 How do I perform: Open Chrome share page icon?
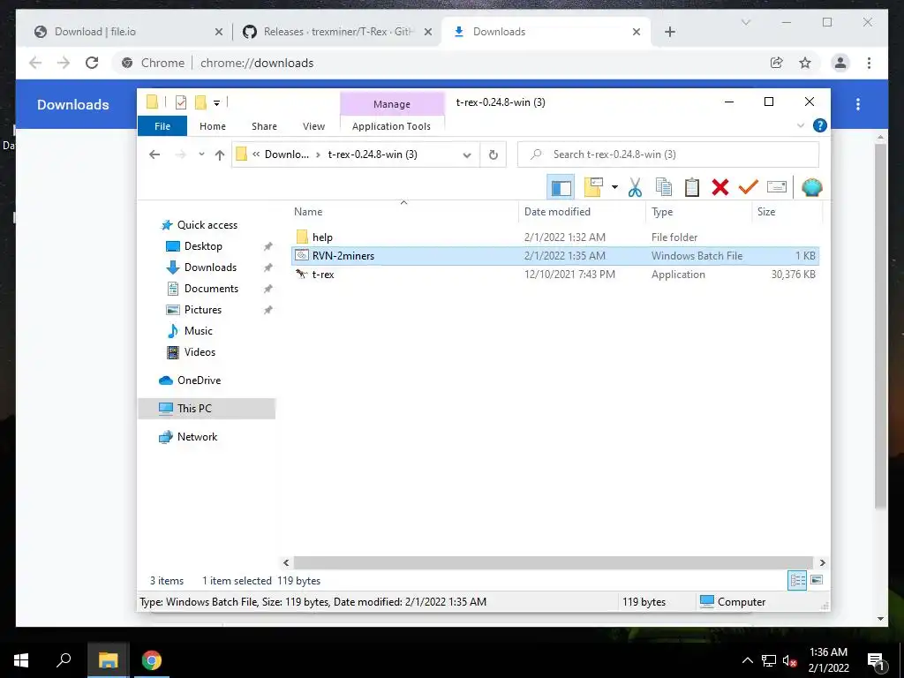coord(777,63)
